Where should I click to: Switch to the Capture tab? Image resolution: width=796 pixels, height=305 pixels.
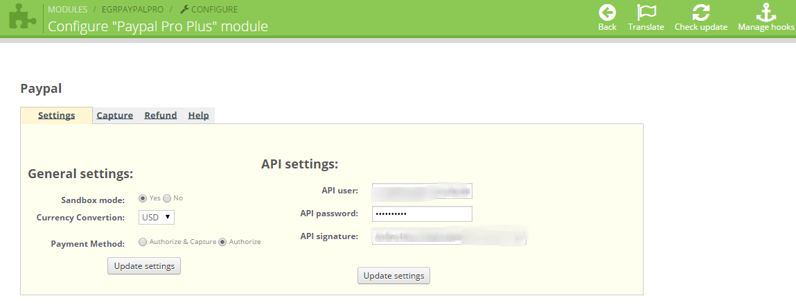(x=115, y=115)
